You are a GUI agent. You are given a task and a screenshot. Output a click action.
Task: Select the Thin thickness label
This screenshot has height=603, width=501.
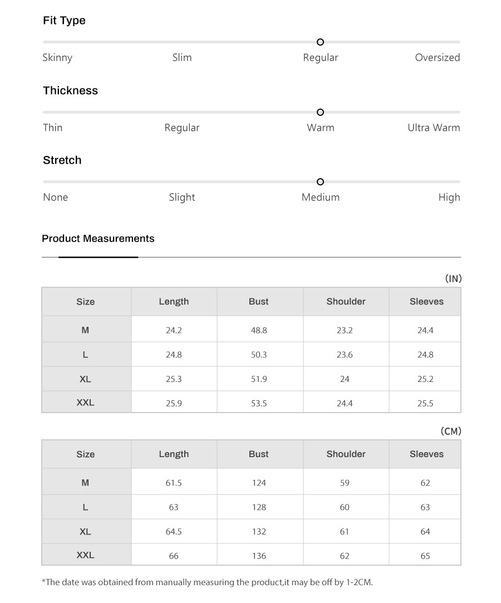53,128
